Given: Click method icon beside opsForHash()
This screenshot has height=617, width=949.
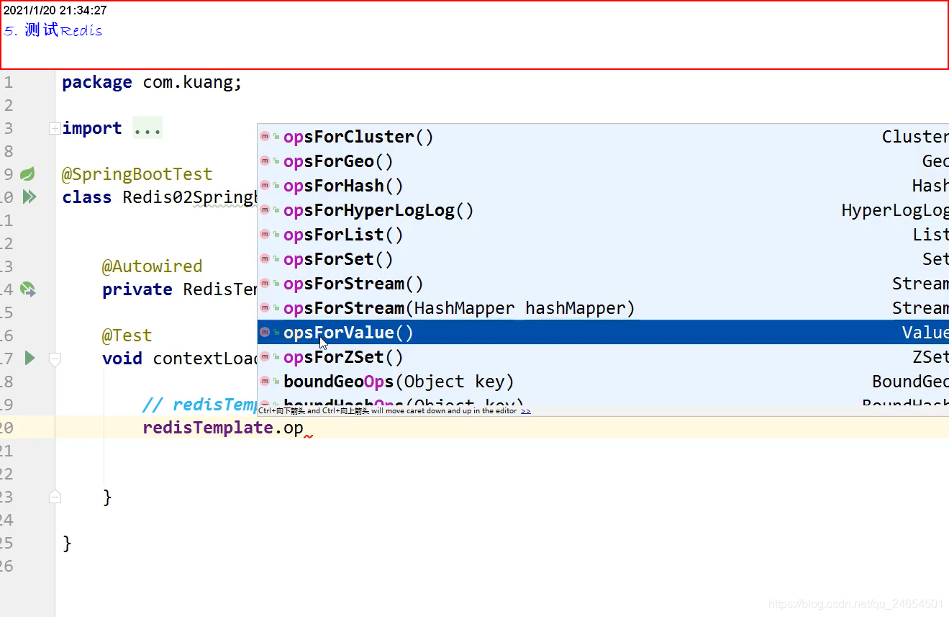Looking at the screenshot, I should point(265,186).
